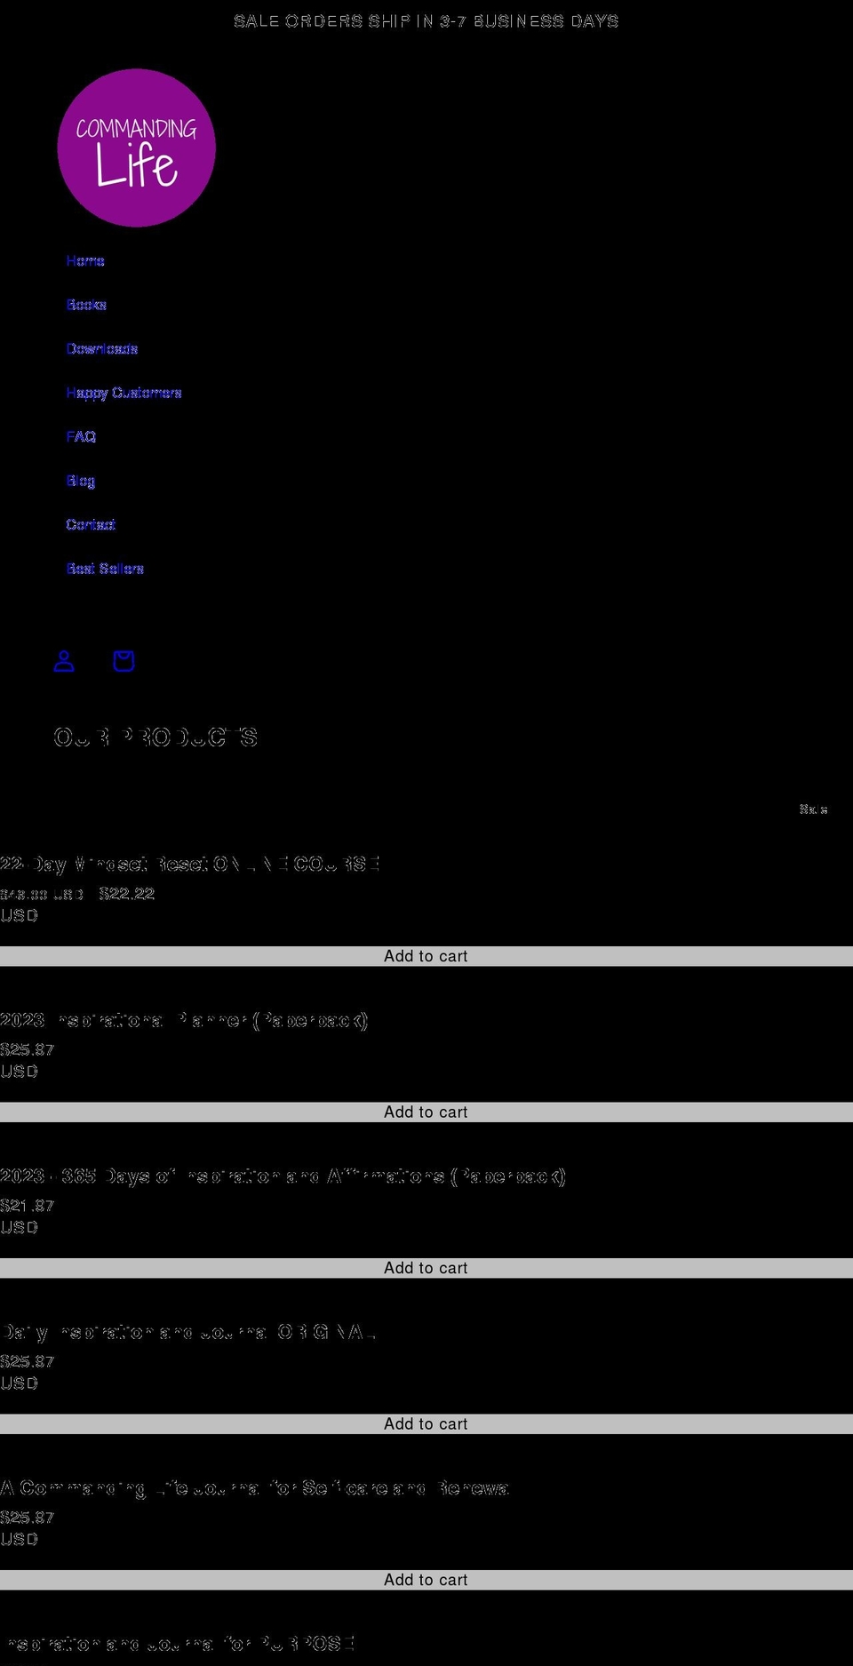853x1666 pixels.
Task: Open the shopping cart icon
Action: pyautogui.click(x=124, y=661)
